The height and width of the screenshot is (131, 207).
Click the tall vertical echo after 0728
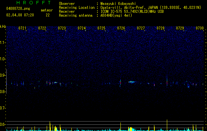pos(167,81)
